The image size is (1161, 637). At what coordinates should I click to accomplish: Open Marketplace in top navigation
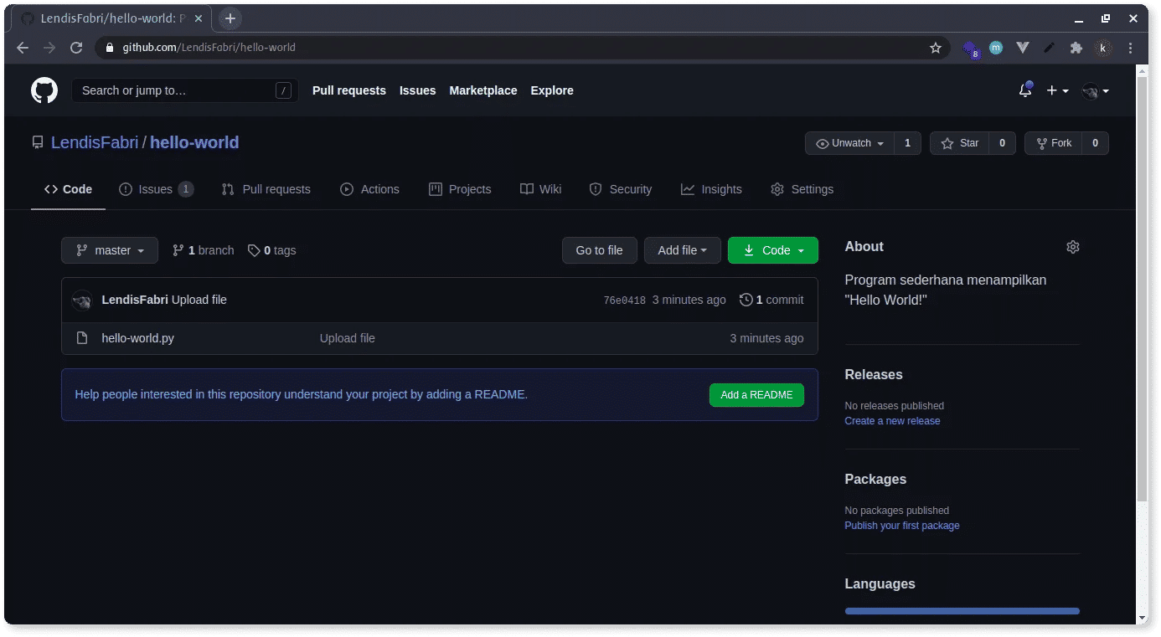[483, 90]
